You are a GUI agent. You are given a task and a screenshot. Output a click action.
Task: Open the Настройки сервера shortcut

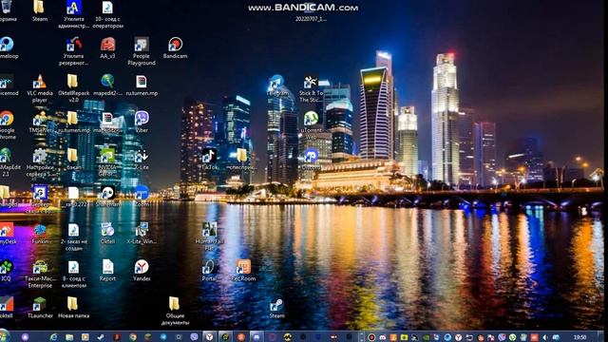(x=40, y=162)
